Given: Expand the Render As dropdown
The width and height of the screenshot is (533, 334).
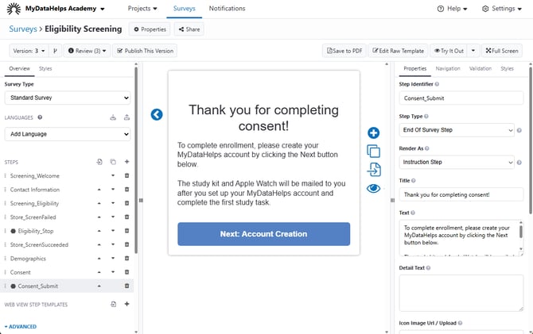Looking at the screenshot, I should tap(457, 162).
